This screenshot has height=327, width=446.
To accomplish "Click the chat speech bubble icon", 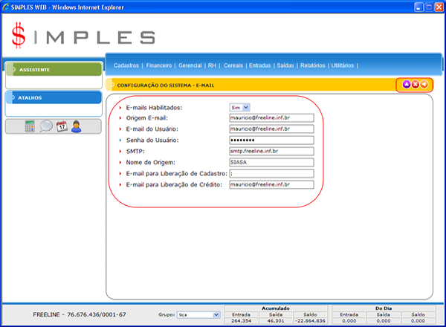I will coord(46,126).
